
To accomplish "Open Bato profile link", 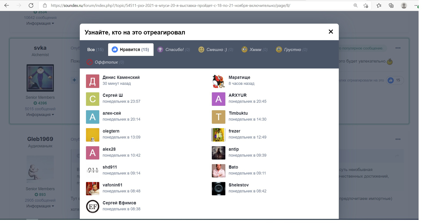I will tap(233, 167).
